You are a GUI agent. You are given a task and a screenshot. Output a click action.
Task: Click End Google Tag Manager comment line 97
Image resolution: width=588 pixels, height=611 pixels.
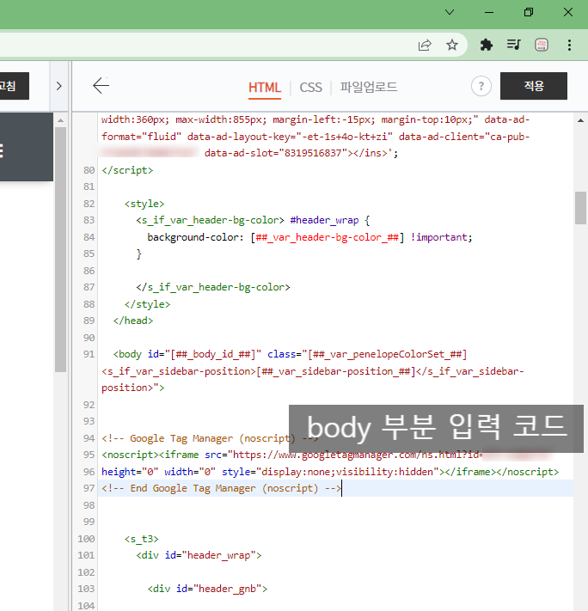[x=221, y=488]
